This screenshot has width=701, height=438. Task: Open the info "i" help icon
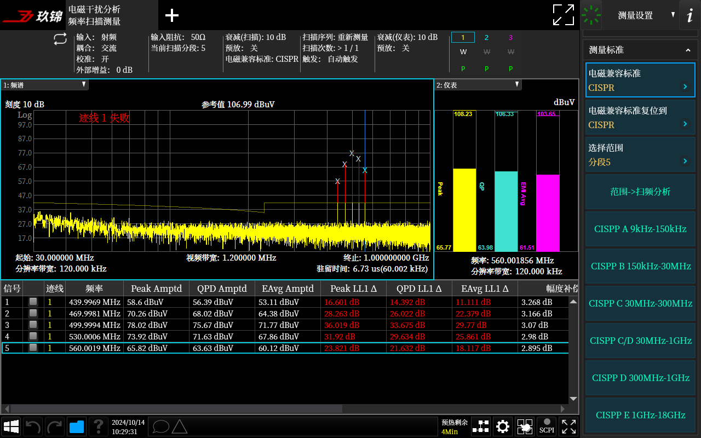(x=689, y=15)
